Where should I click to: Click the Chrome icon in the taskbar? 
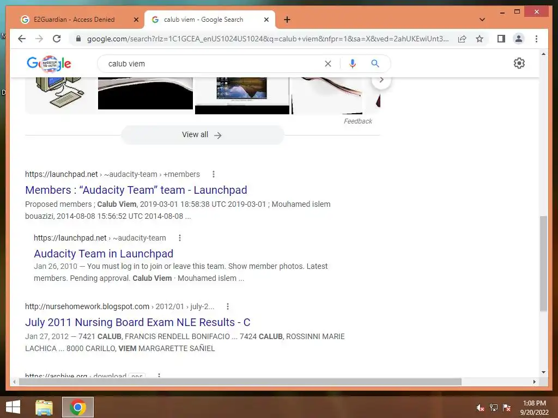click(x=77, y=407)
